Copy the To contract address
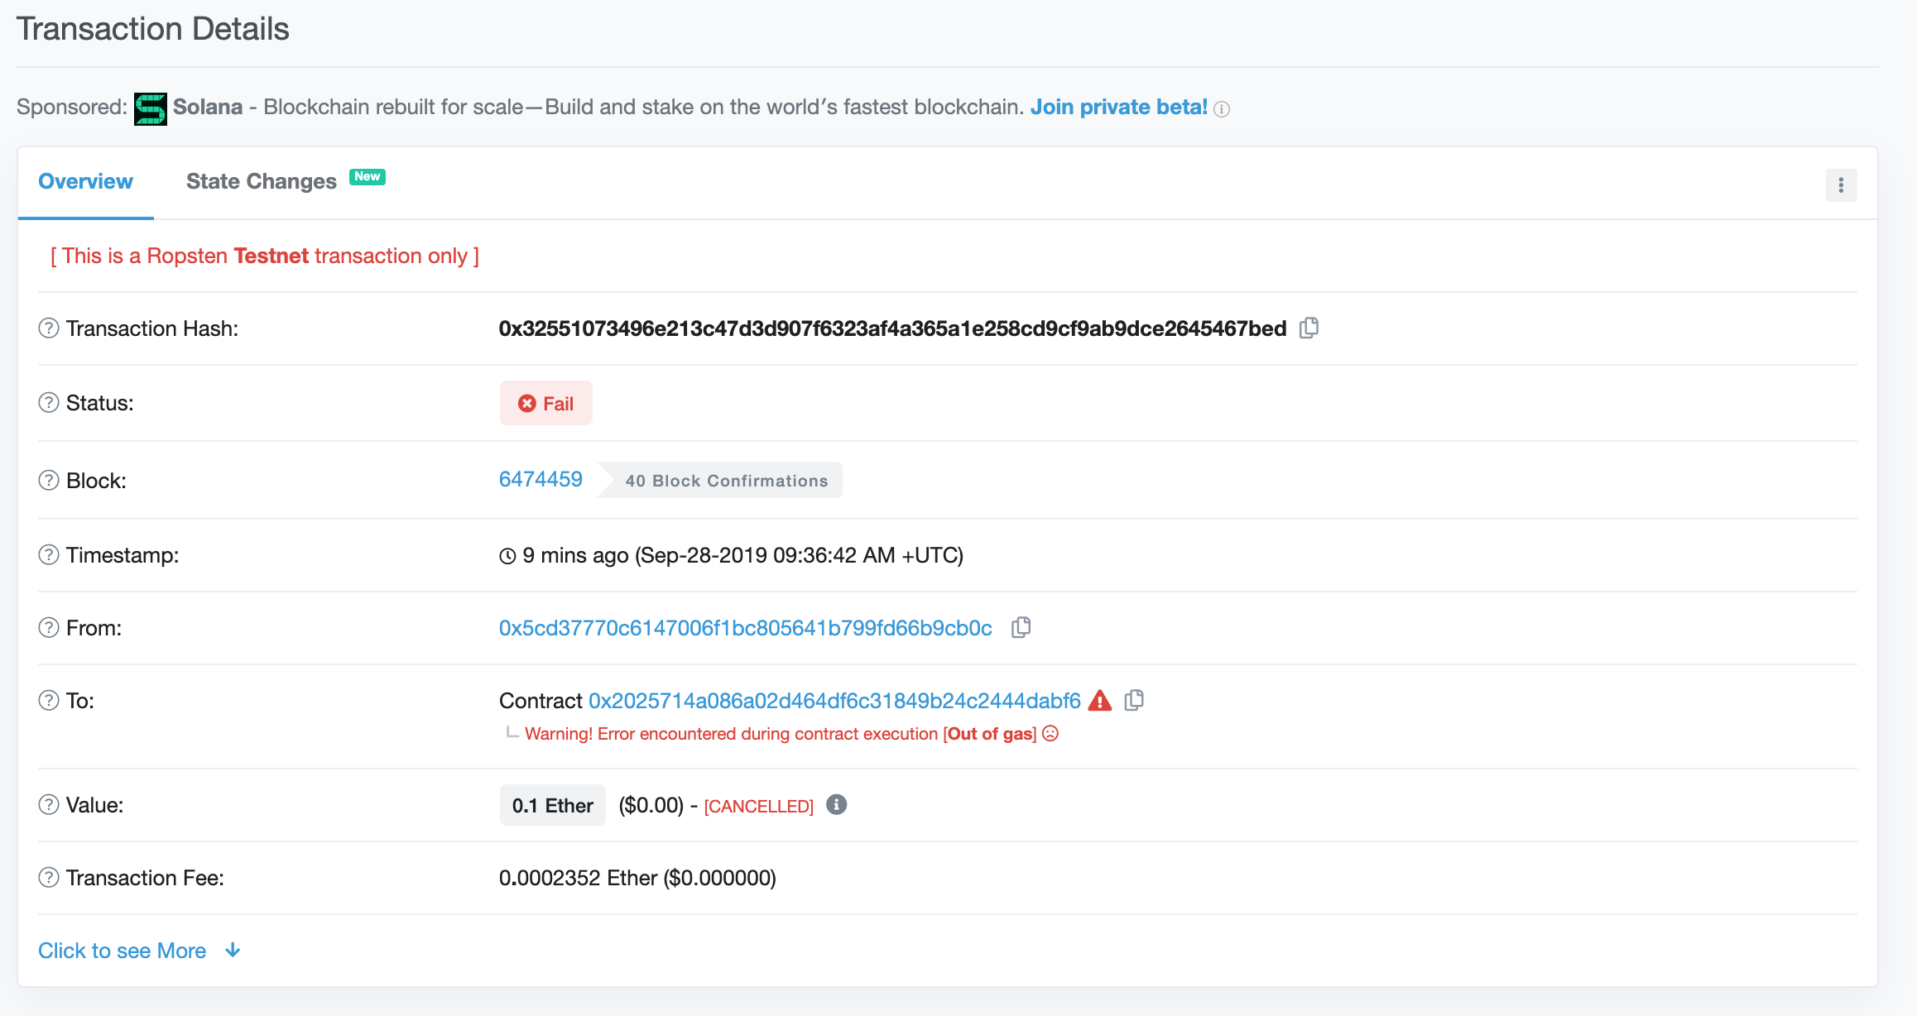 point(1135,700)
